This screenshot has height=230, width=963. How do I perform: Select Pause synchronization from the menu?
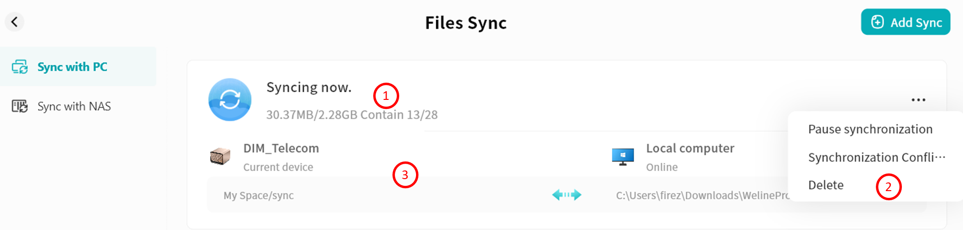870,129
